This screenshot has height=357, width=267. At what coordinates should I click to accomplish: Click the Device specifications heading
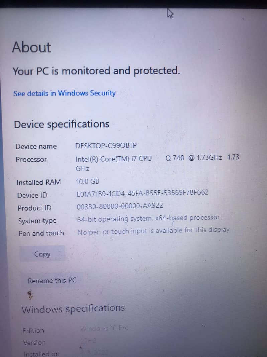tap(61, 124)
